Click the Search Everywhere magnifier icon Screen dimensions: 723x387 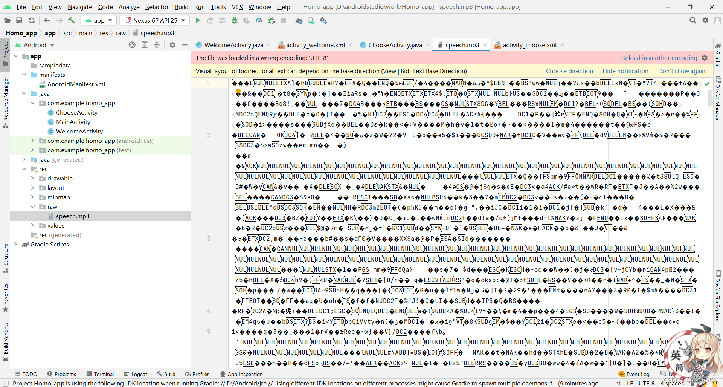(692, 20)
